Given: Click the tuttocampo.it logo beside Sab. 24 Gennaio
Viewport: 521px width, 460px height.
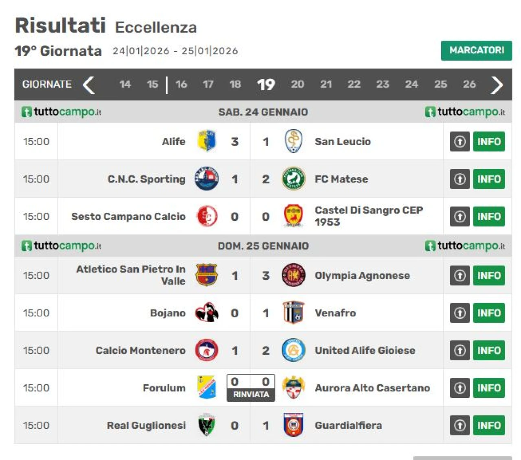Looking at the screenshot, I should coord(61,112).
